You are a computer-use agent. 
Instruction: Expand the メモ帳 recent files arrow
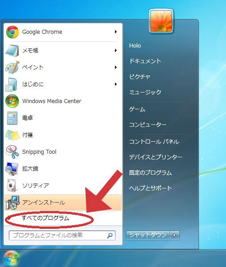tap(116, 50)
